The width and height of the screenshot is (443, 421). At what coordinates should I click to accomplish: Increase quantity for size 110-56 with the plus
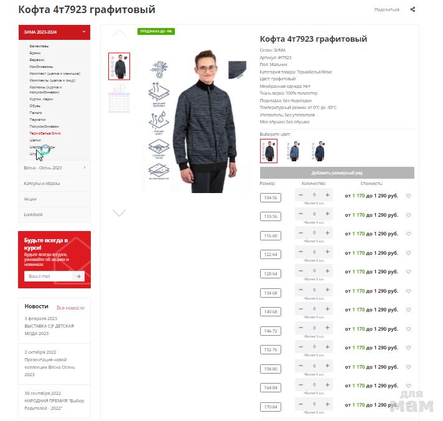coord(327,214)
